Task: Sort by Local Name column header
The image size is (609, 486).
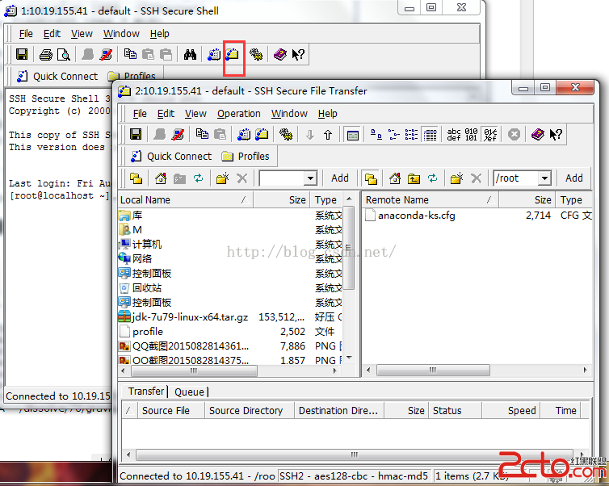Action: point(185,200)
